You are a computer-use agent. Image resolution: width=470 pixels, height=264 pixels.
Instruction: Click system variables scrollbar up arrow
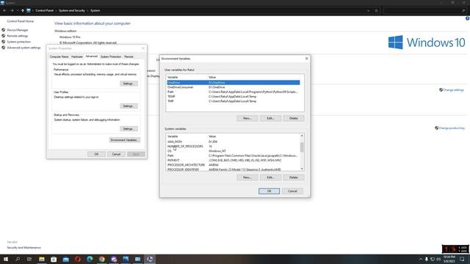click(302, 136)
